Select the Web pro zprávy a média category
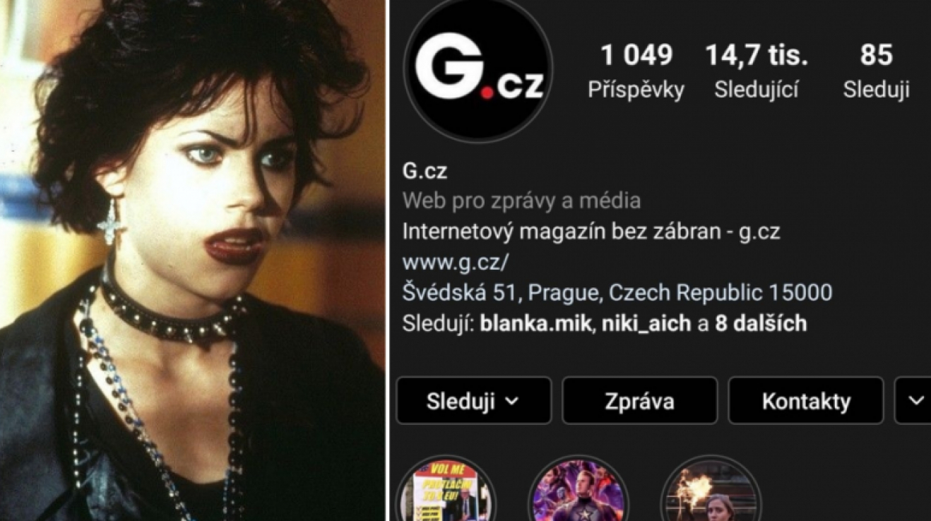 (521, 201)
